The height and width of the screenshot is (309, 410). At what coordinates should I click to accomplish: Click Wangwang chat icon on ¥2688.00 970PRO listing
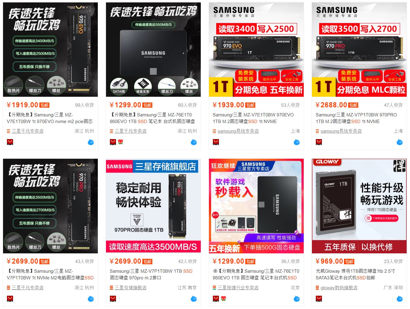[400, 142]
